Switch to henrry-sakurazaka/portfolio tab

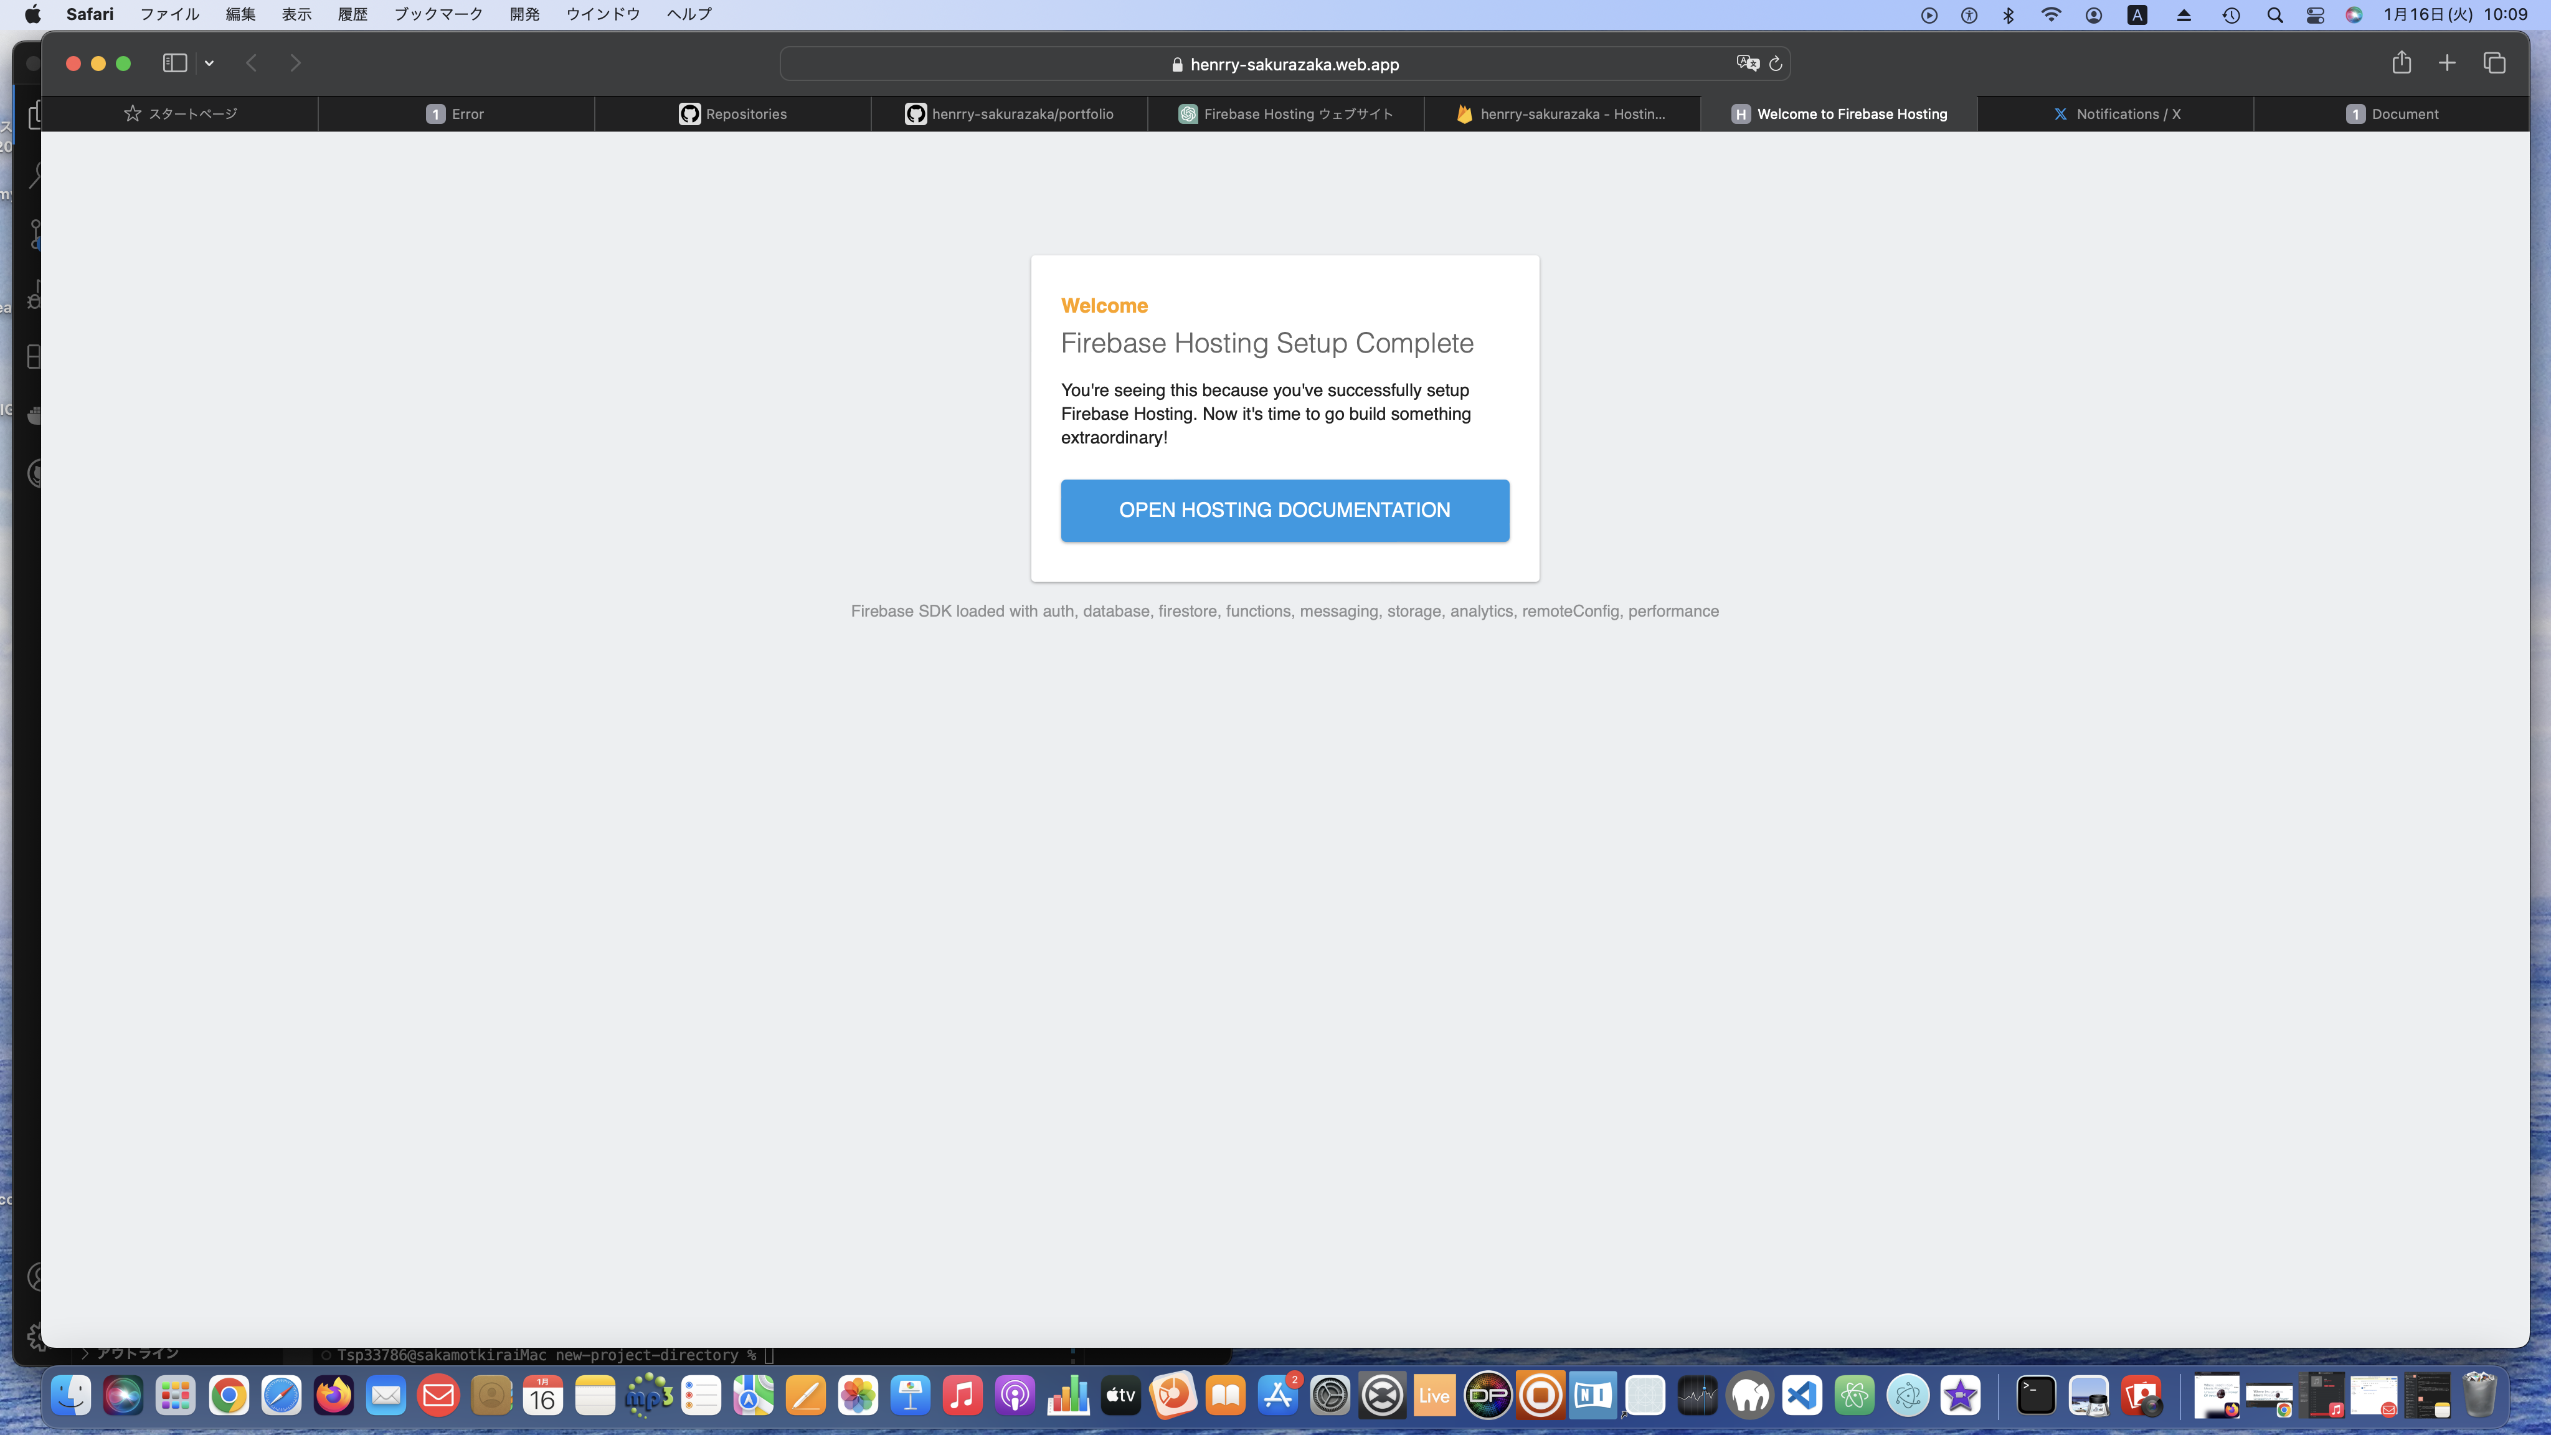click(1009, 114)
